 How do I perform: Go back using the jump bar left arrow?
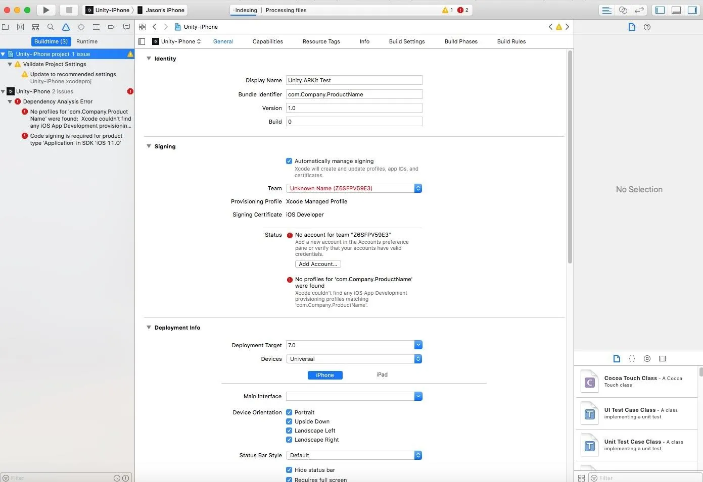[155, 27]
